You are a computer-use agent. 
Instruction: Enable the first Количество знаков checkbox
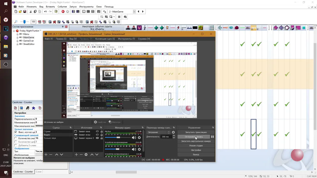[16, 139]
